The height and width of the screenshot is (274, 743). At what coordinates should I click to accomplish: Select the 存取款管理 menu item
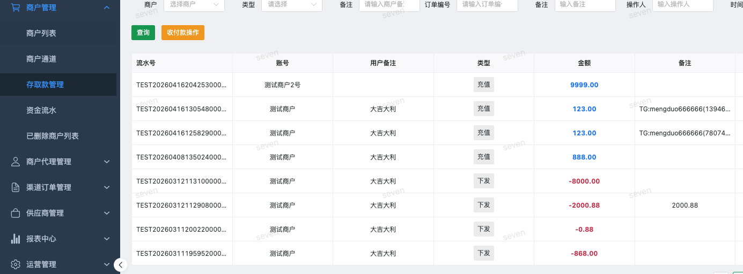pyautogui.click(x=58, y=85)
